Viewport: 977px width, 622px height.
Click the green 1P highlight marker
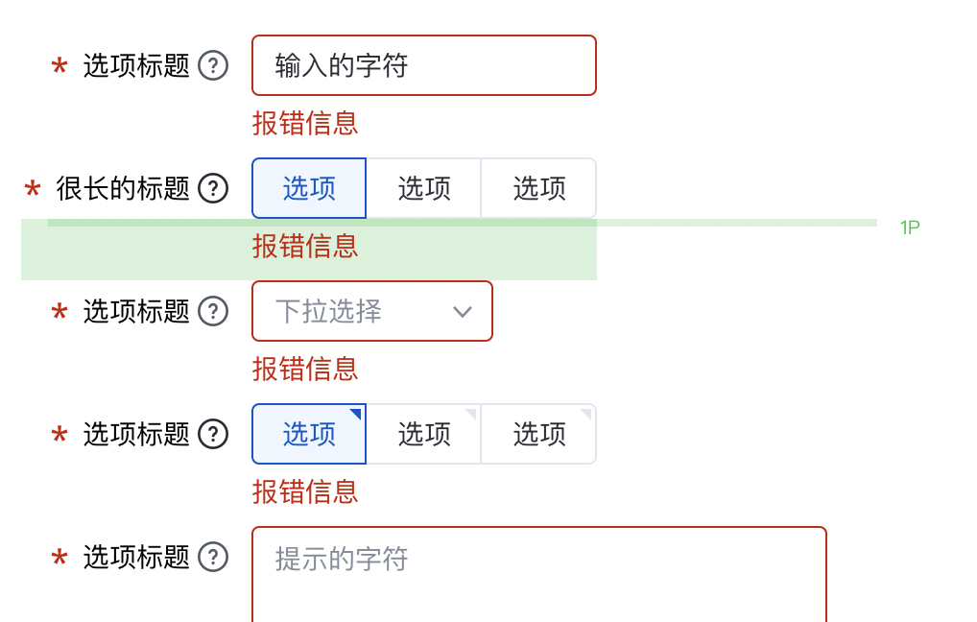(909, 225)
